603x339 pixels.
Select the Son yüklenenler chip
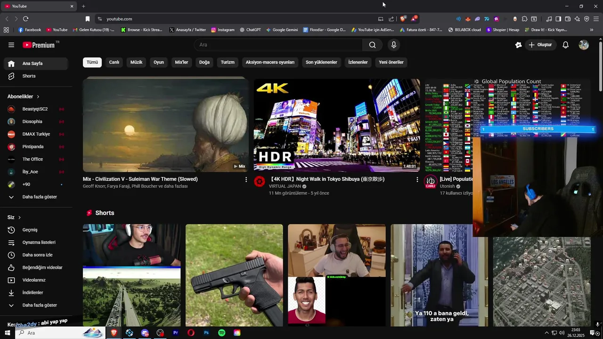coord(321,62)
